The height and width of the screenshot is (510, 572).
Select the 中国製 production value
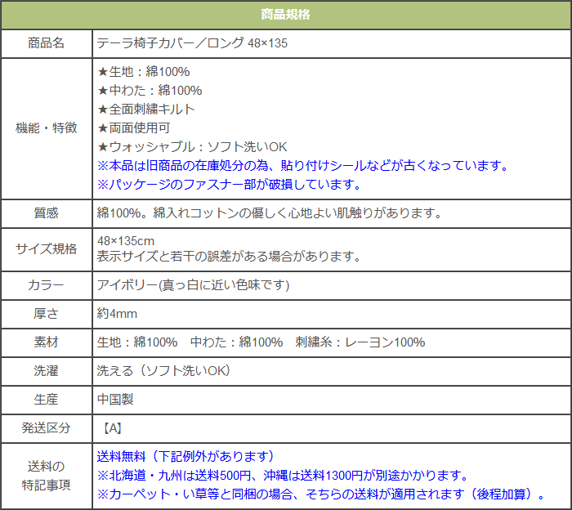point(115,399)
